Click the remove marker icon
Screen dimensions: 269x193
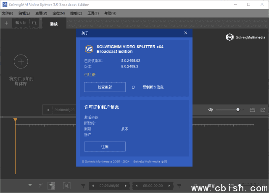click(41, 185)
